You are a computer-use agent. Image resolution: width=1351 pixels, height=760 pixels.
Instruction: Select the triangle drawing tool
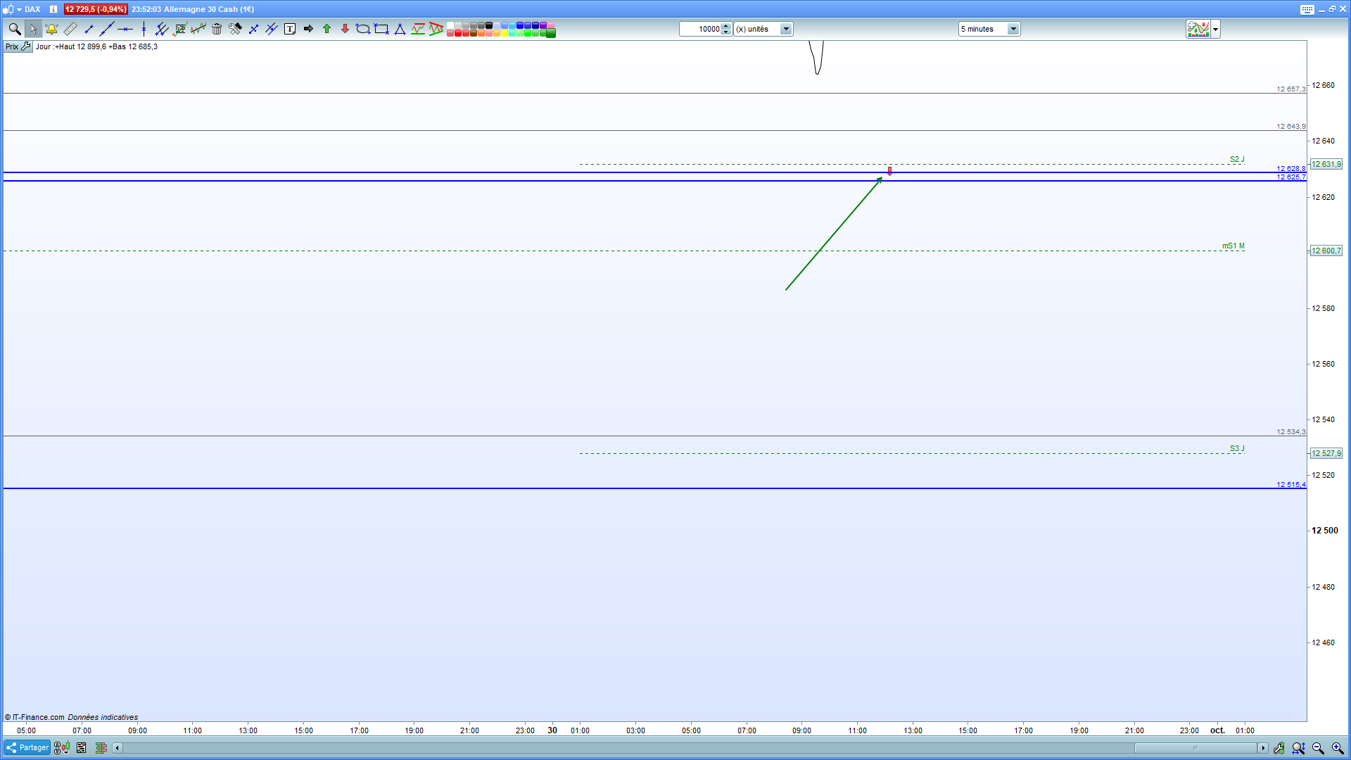(x=400, y=29)
